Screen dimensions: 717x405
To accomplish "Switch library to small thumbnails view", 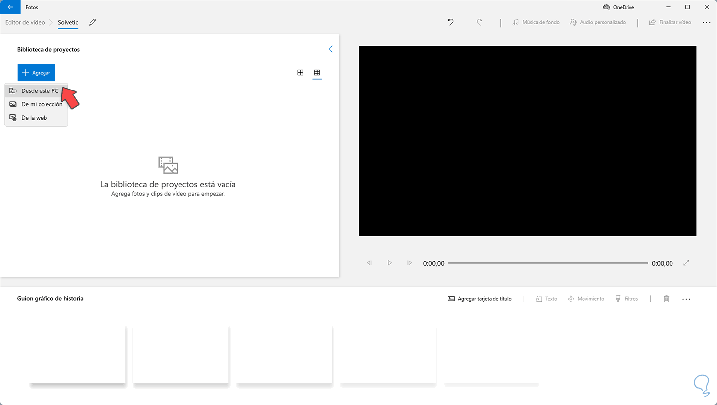I will coord(317,73).
